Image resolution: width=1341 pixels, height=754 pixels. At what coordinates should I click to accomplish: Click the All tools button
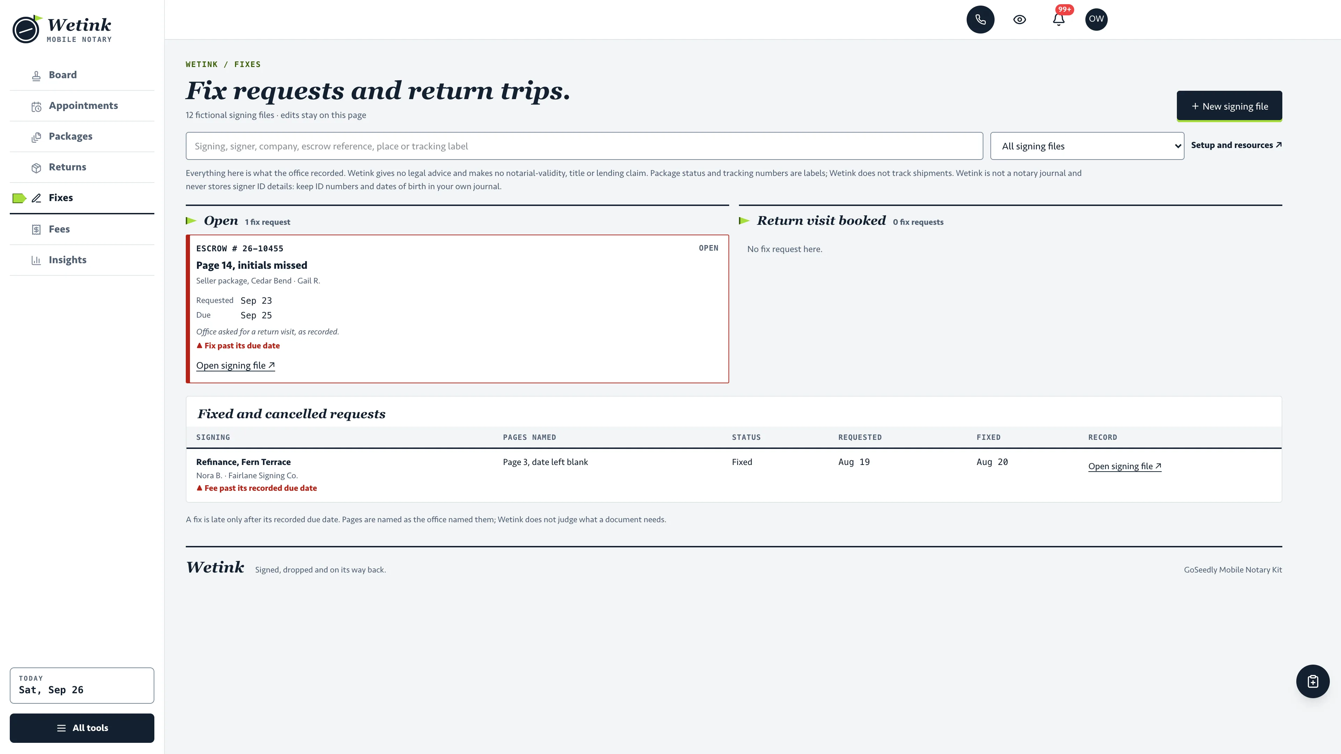point(82,727)
